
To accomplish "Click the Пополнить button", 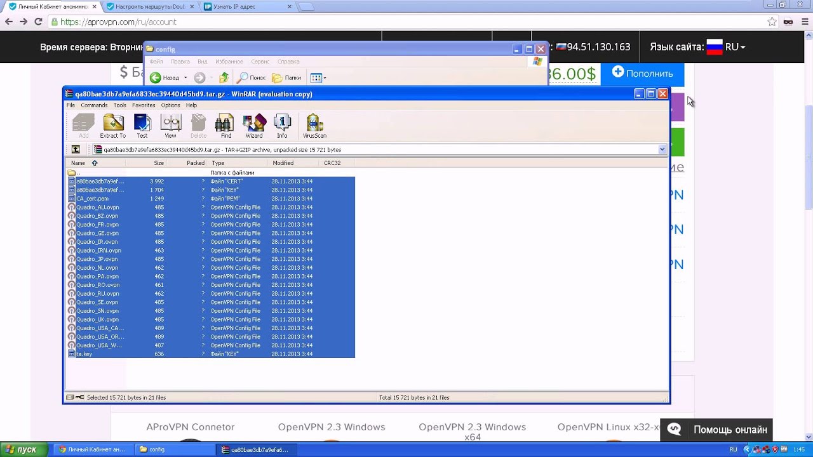I will point(642,73).
